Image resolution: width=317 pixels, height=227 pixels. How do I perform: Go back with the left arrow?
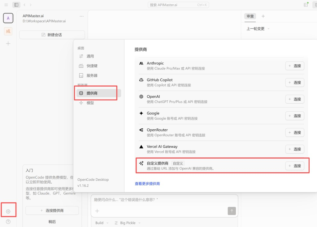point(24,5)
